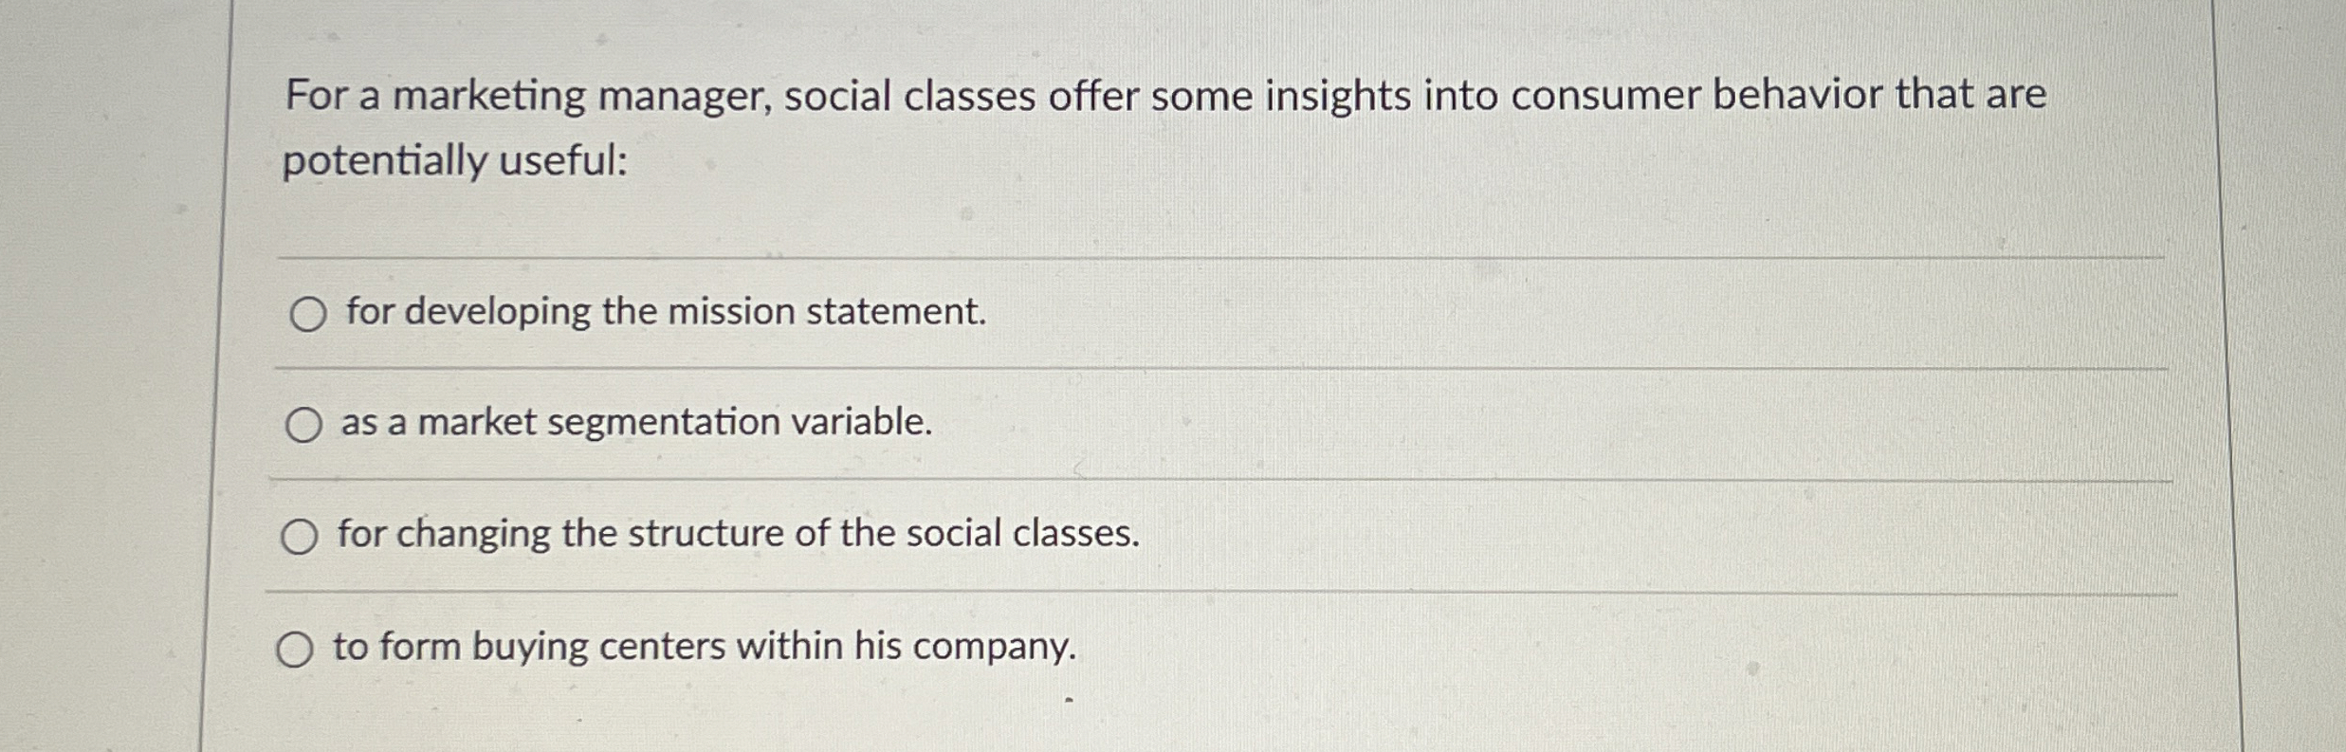This screenshot has height=752, width=2346.
Task: Click the 'potentially useful:' line of the question
Action: tap(455, 160)
